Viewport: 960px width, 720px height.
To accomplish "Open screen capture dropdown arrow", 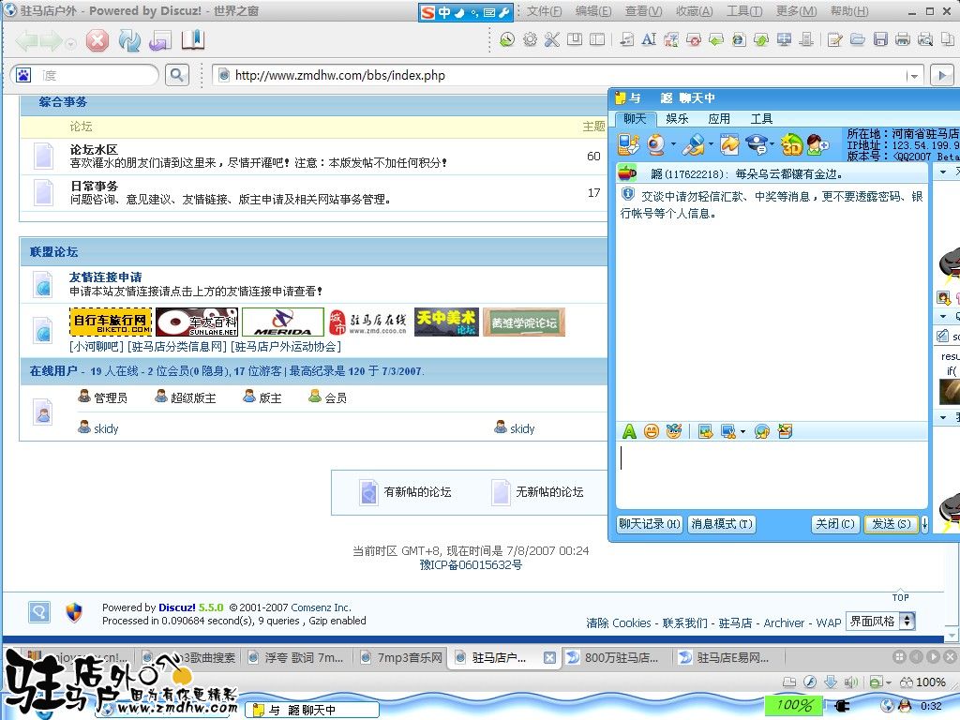I will pyautogui.click(x=742, y=431).
